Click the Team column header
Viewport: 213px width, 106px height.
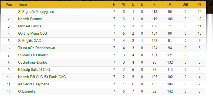[x=22, y=5]
